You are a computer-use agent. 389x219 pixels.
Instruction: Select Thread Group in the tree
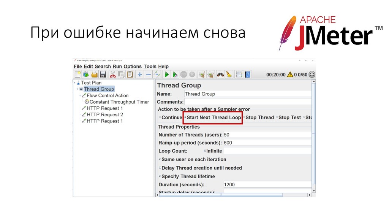point(99,89)
